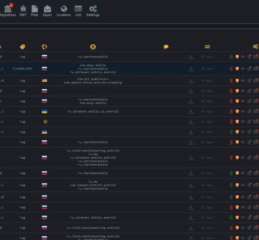Viewport: 259px width, 240px height.
Task: Select com.amazon.mShop.android.shopping text
Action: click(93, 82)
